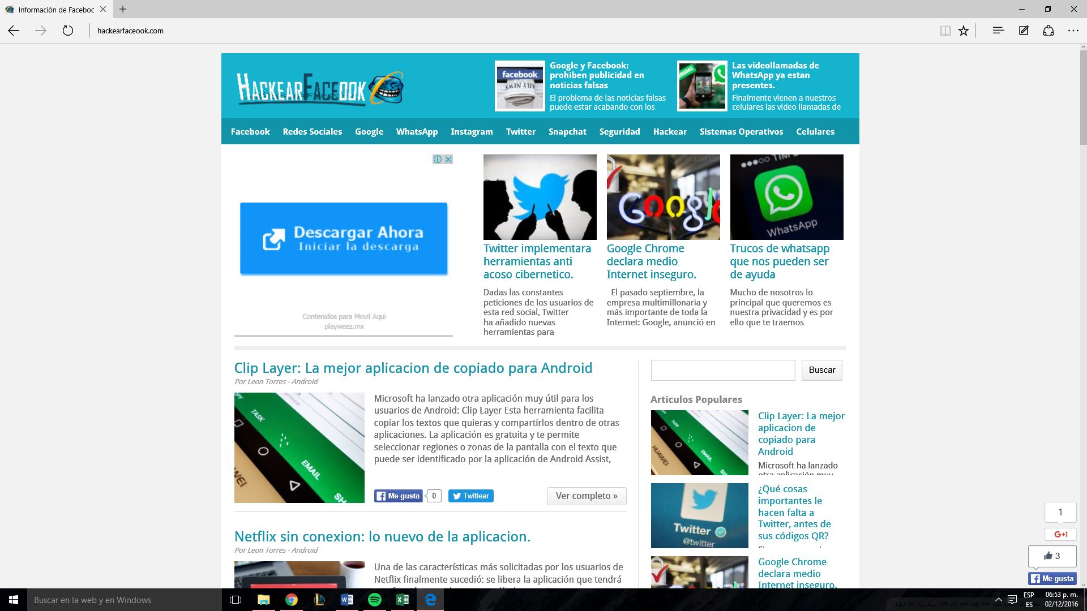Add page to favorites with star icon
1087x611 pixels.
pyautogui.click(x=964, y=31)
